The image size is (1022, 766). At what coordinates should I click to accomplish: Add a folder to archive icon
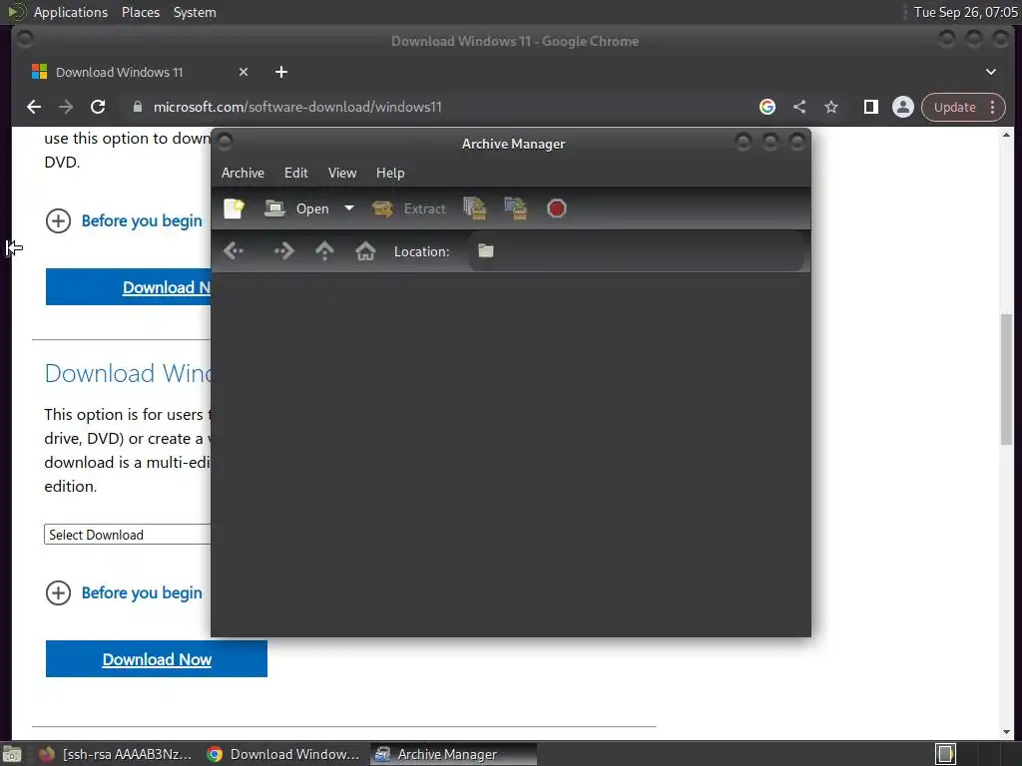pyautogui.click(x=516, y=208)
